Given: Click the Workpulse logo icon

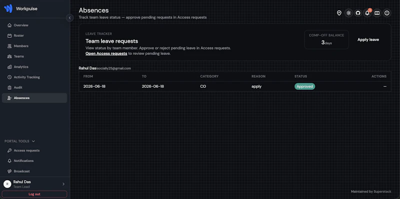Looking at the screenshot, I should tap(8, 8).
